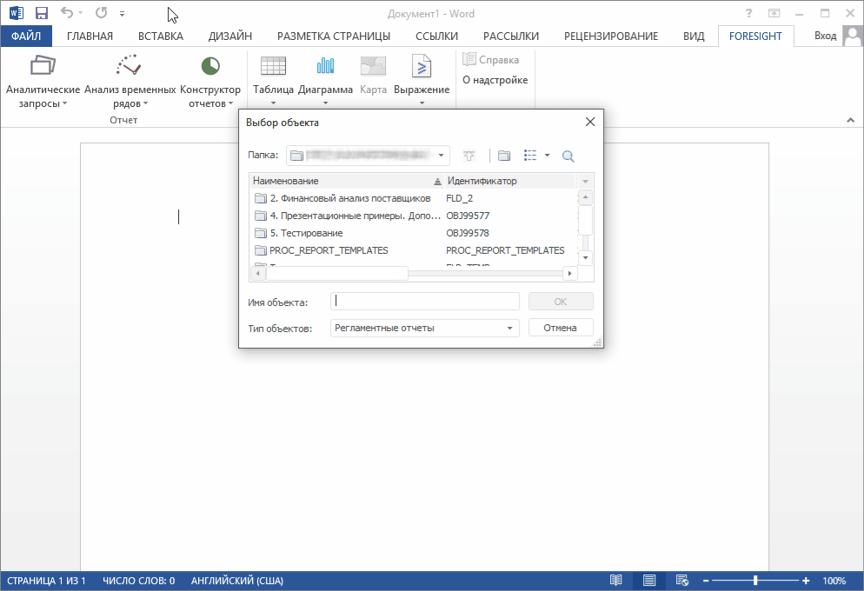Insert a Диаграмма from the ribbon

pos(325,81)
